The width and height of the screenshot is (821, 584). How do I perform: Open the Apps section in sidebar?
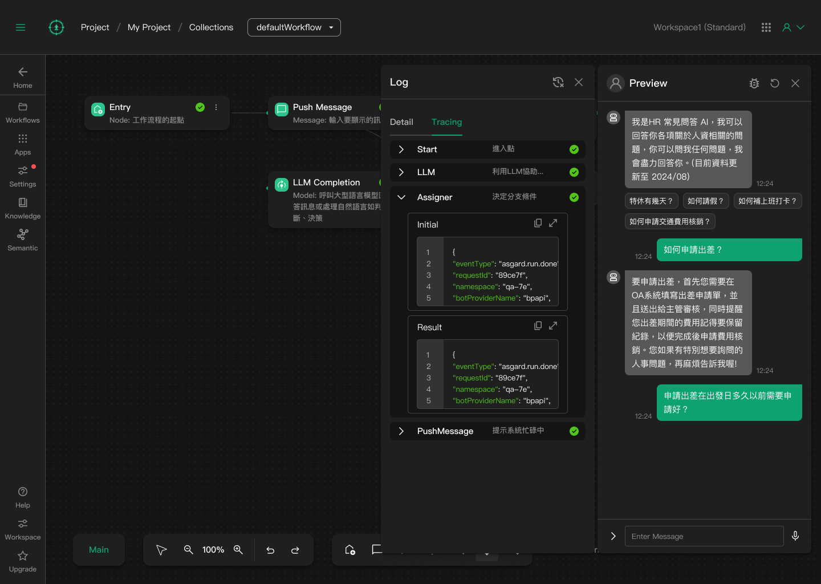[22, 144]
